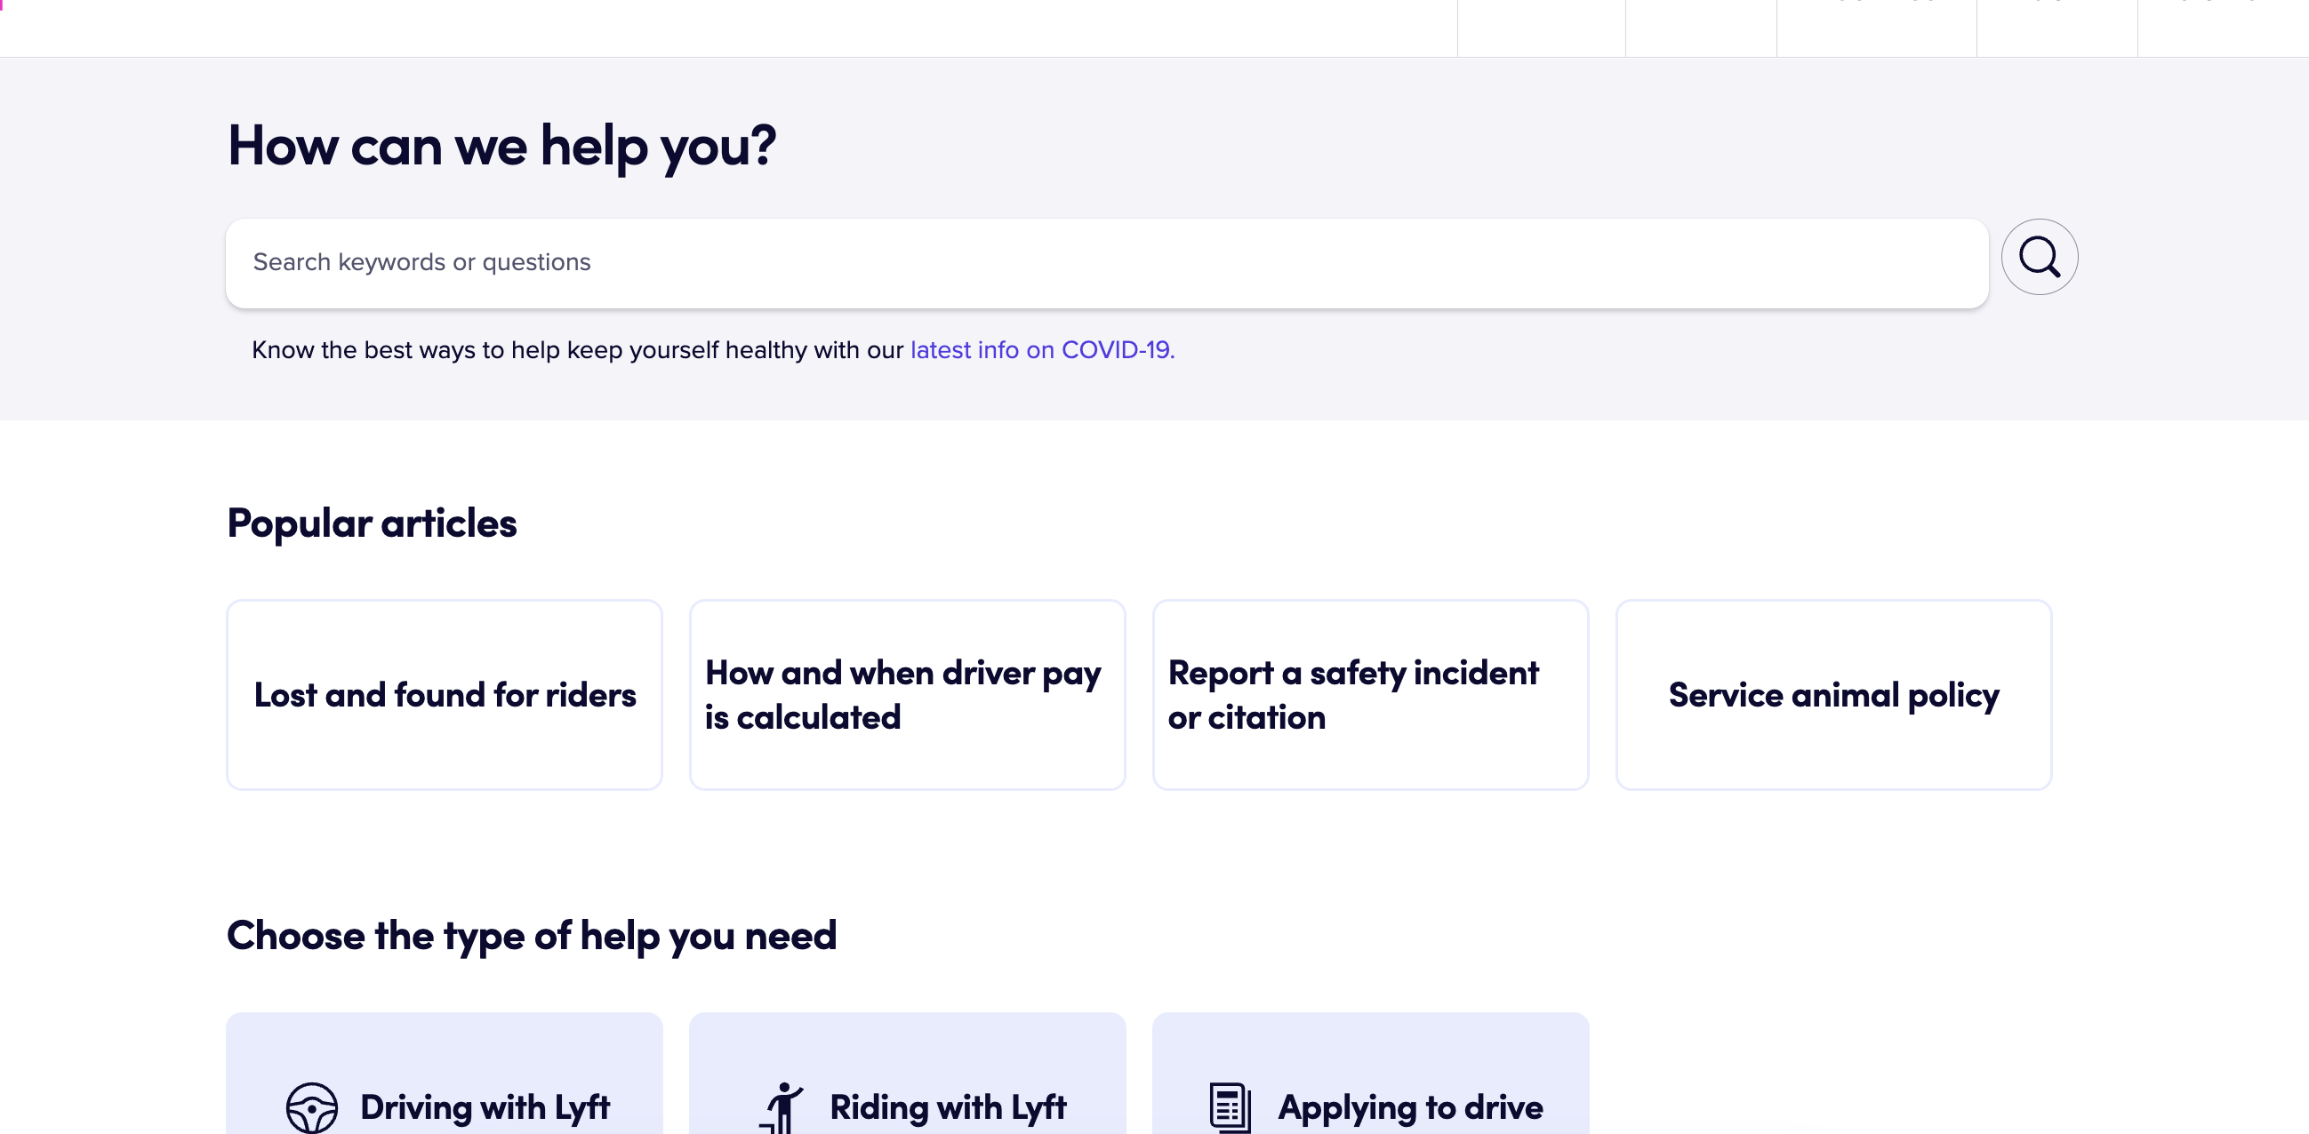Select the 'Riding with Lyft' help card
This screenshot has width=2309, height=1134.
[907, 1074]
